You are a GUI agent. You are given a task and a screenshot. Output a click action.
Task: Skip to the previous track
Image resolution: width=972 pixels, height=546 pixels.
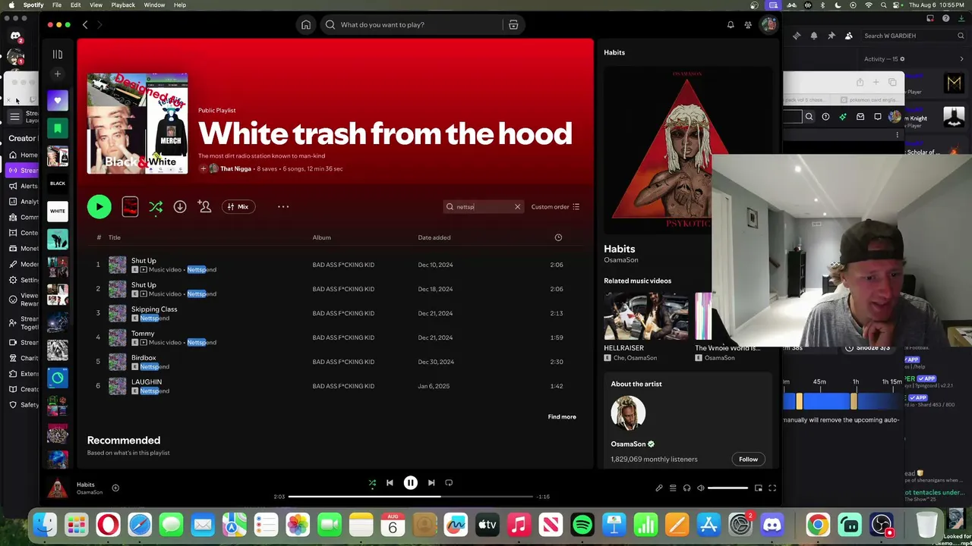(390, 482)
